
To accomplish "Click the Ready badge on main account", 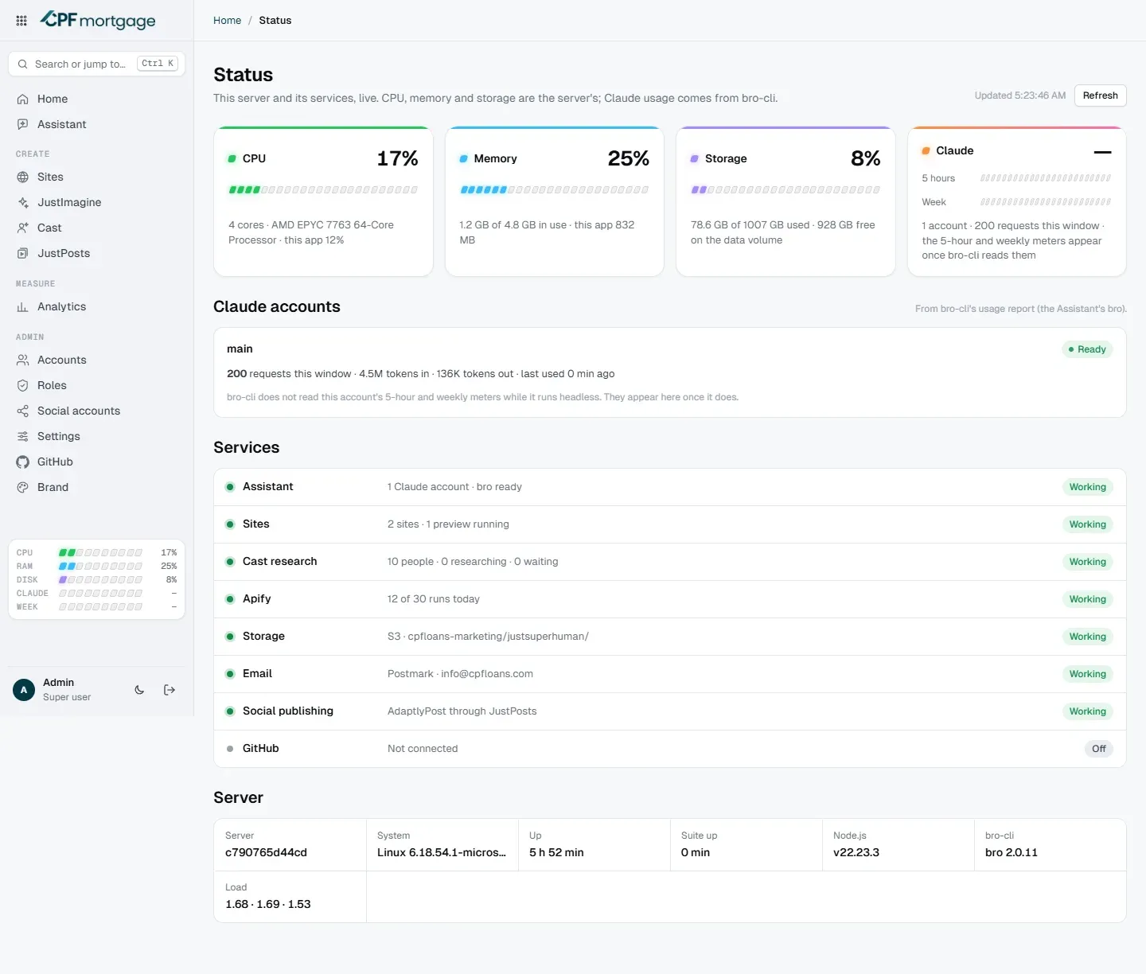I will coord(1087,349).
